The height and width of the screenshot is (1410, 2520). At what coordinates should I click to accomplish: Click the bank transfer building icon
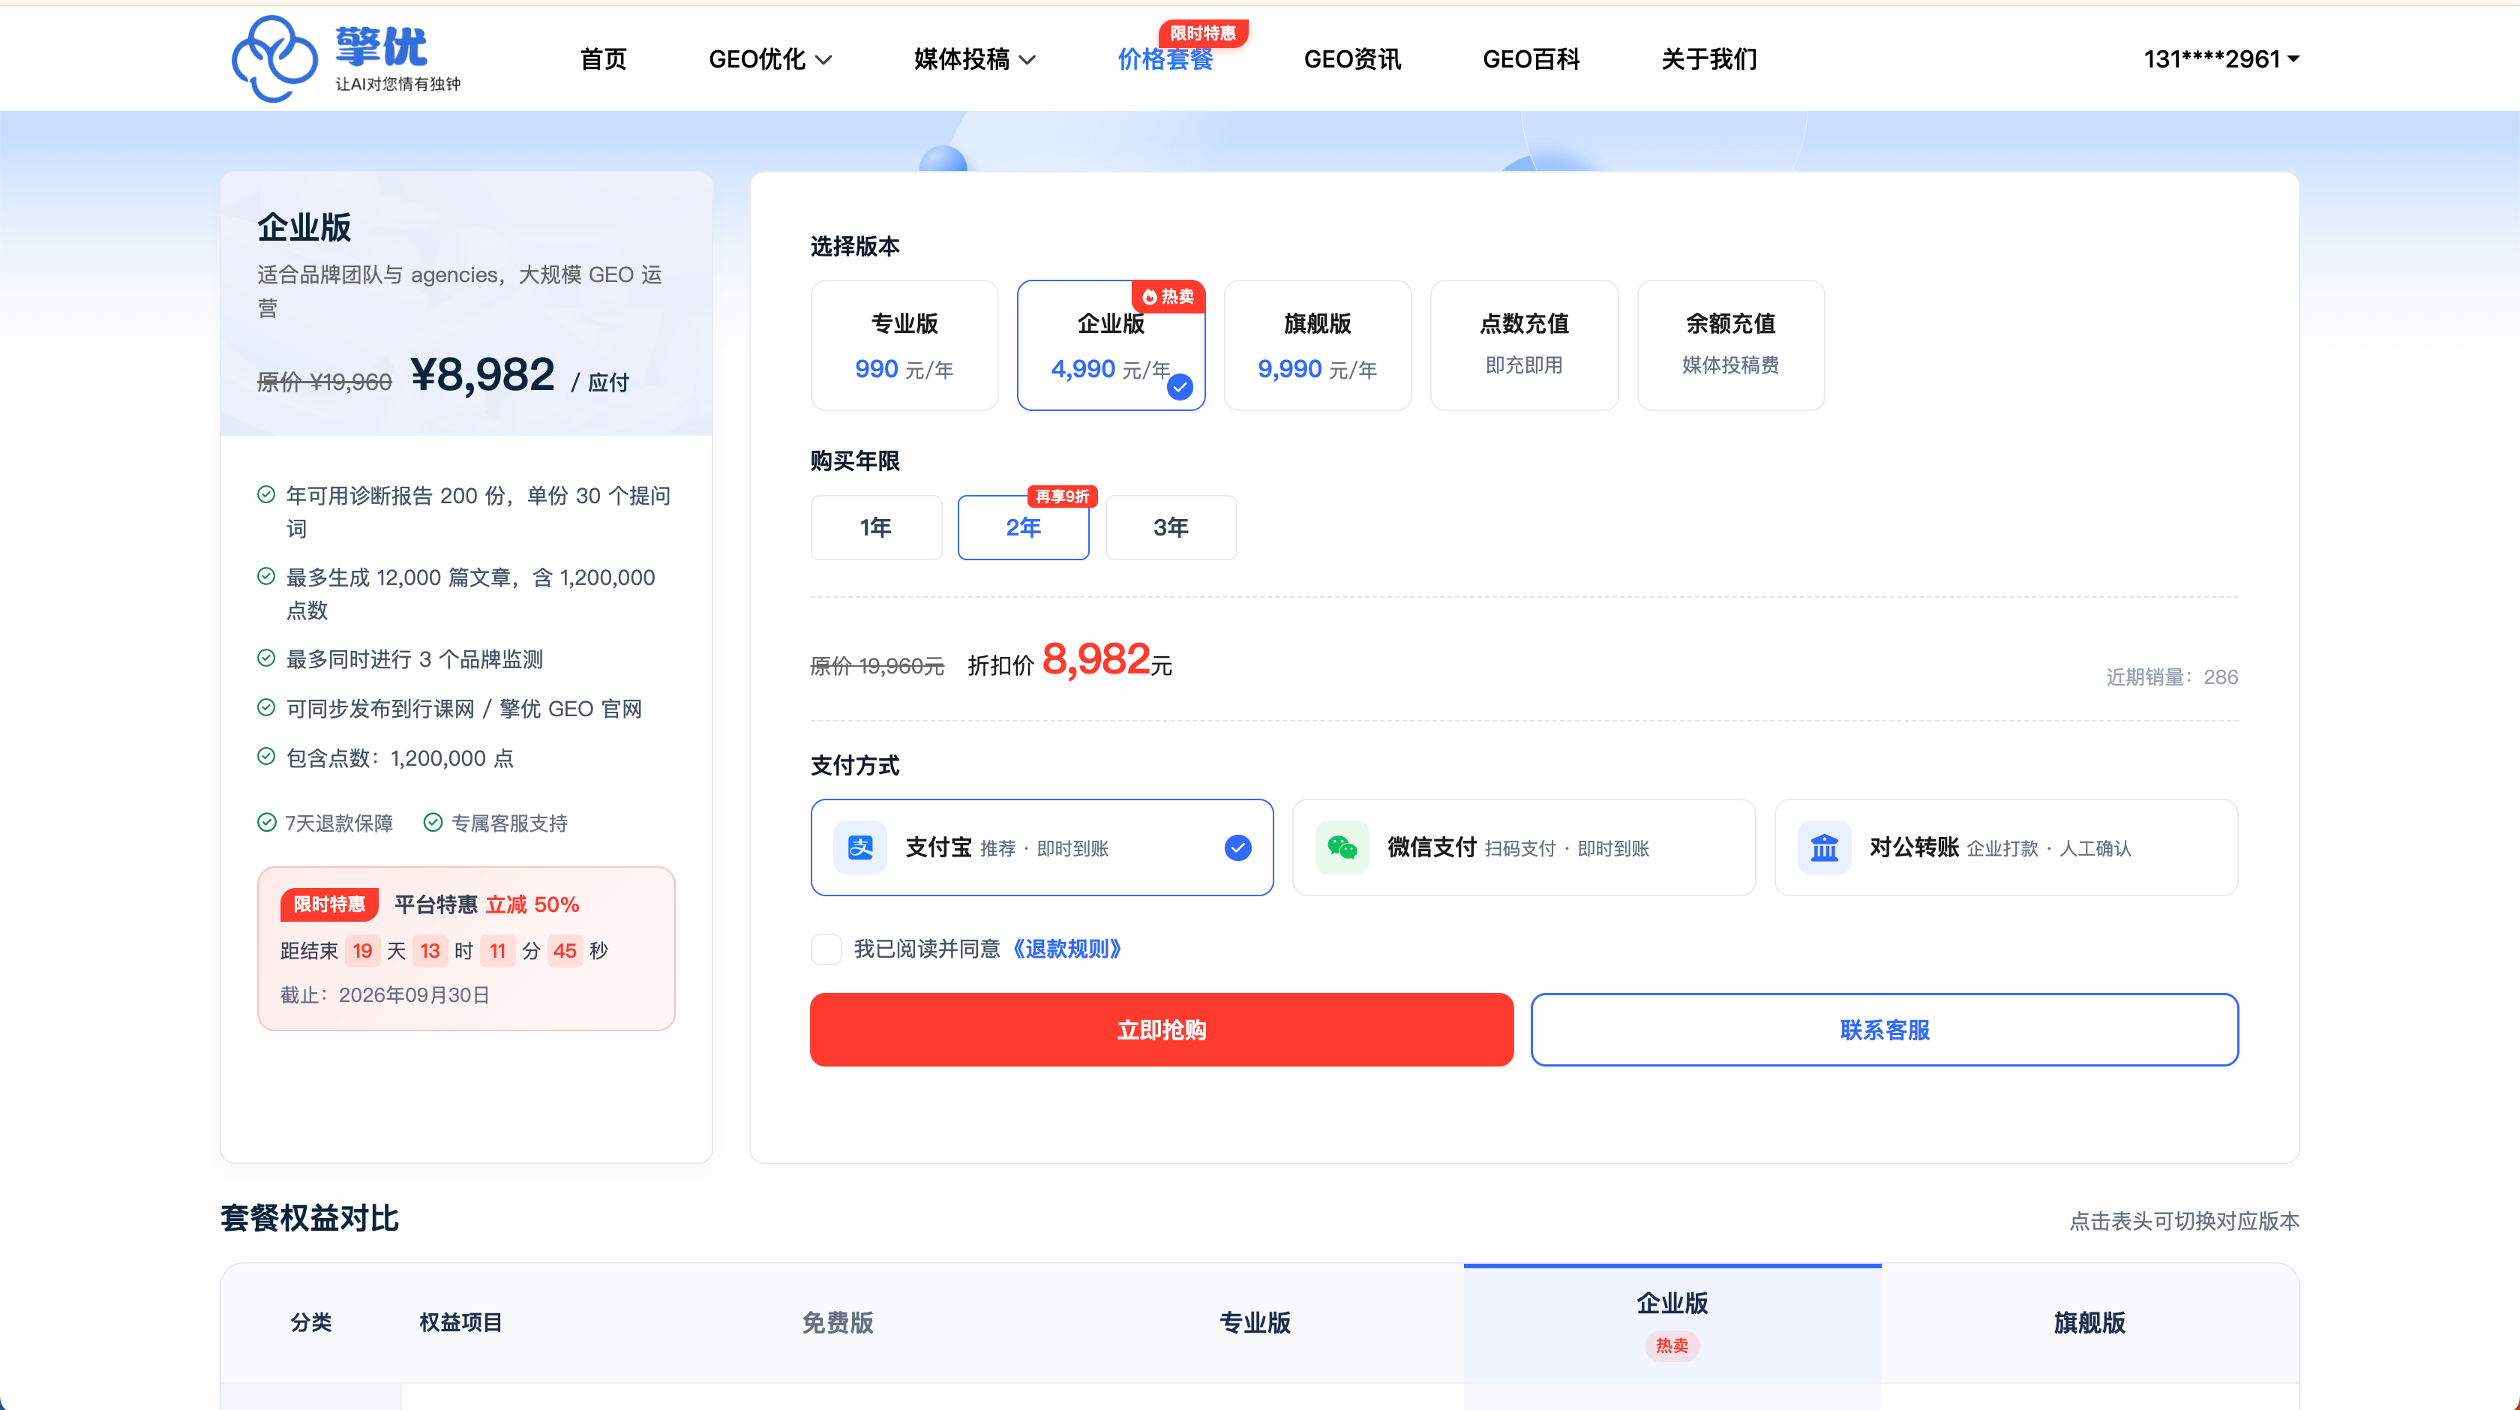pos(1825,847)
